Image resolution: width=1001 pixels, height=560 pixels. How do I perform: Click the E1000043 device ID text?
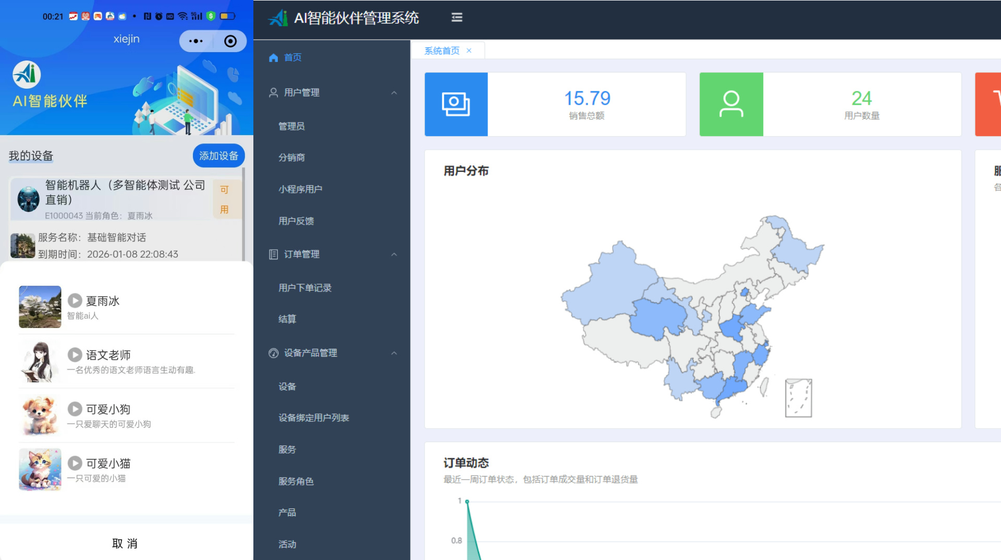point(64,216)
